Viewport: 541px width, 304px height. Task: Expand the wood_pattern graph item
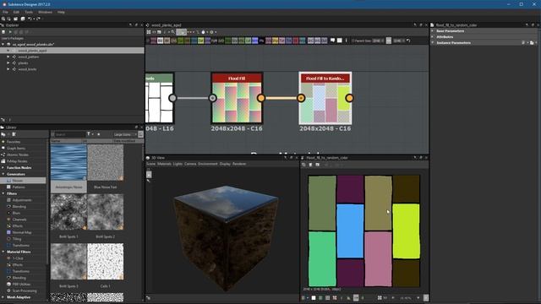click(8, 57)
